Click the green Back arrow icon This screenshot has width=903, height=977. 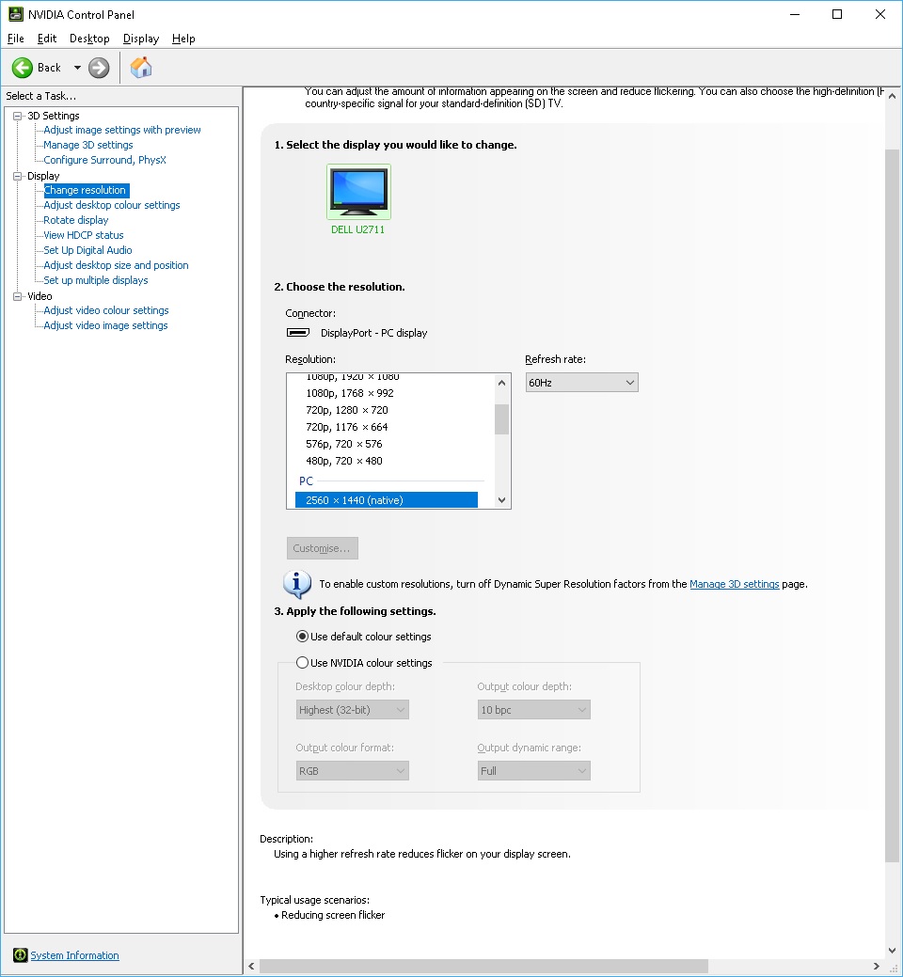tap(23, 68)
